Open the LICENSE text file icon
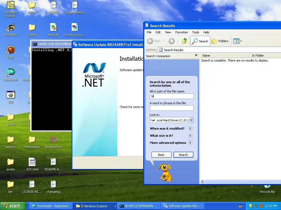Viewport: 281px width, 210px height. (x=54, y=7)
